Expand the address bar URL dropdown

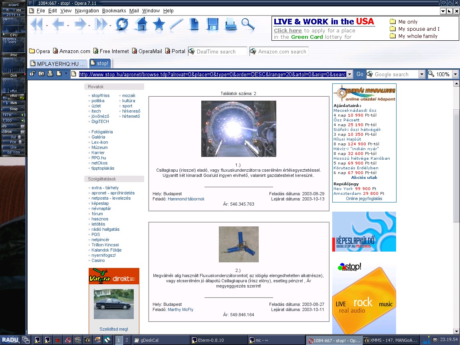[x=349, y=74]
